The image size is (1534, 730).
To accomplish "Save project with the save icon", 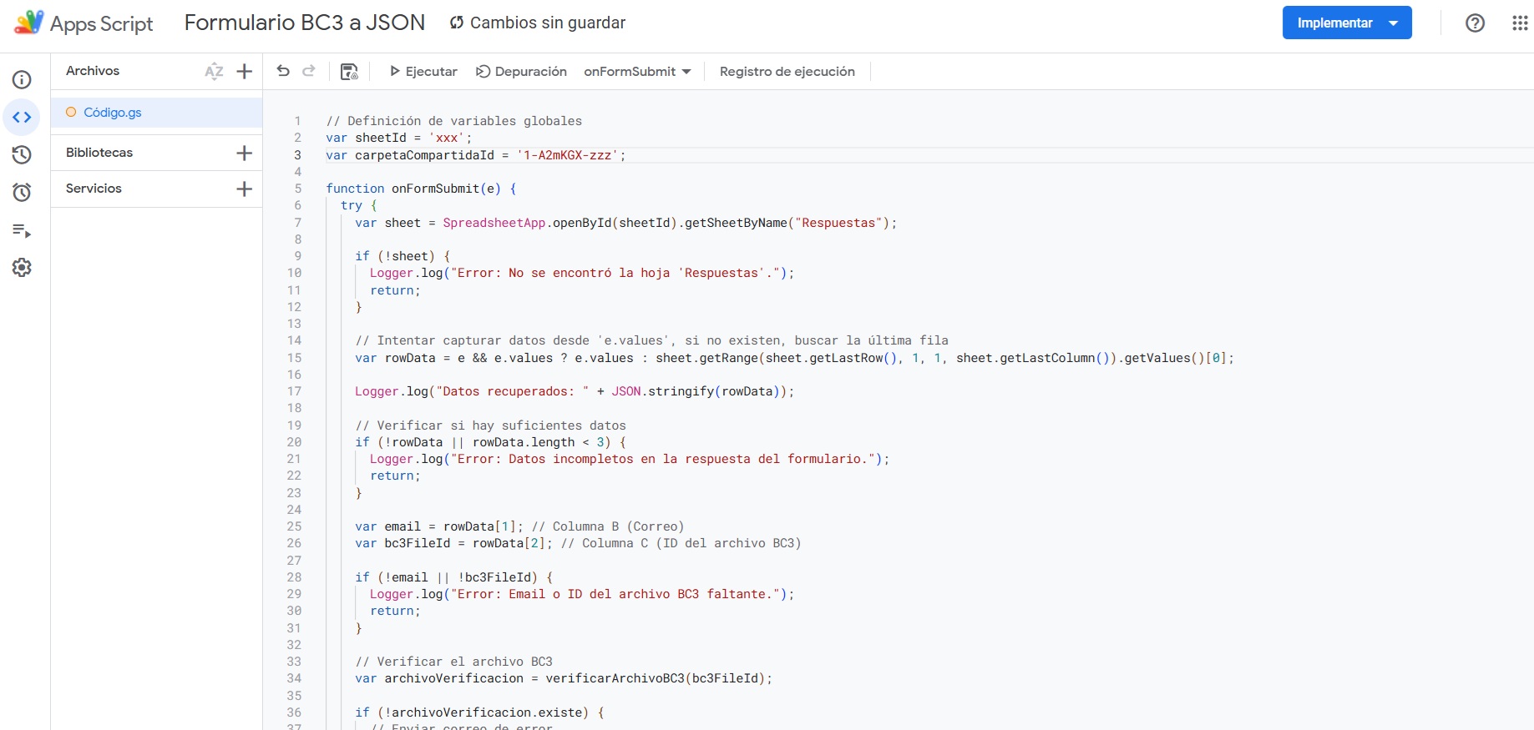I will point(349,72).
